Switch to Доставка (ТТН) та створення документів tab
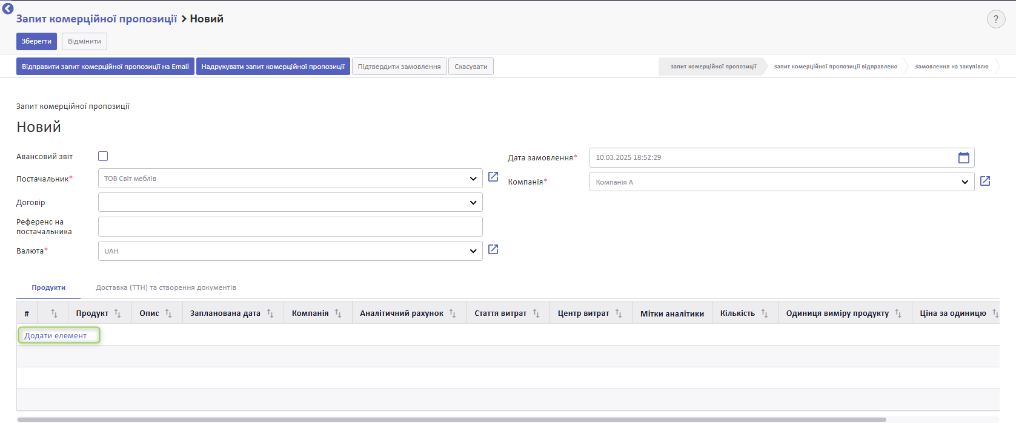The image size is (1016, 423). (166, 287)
